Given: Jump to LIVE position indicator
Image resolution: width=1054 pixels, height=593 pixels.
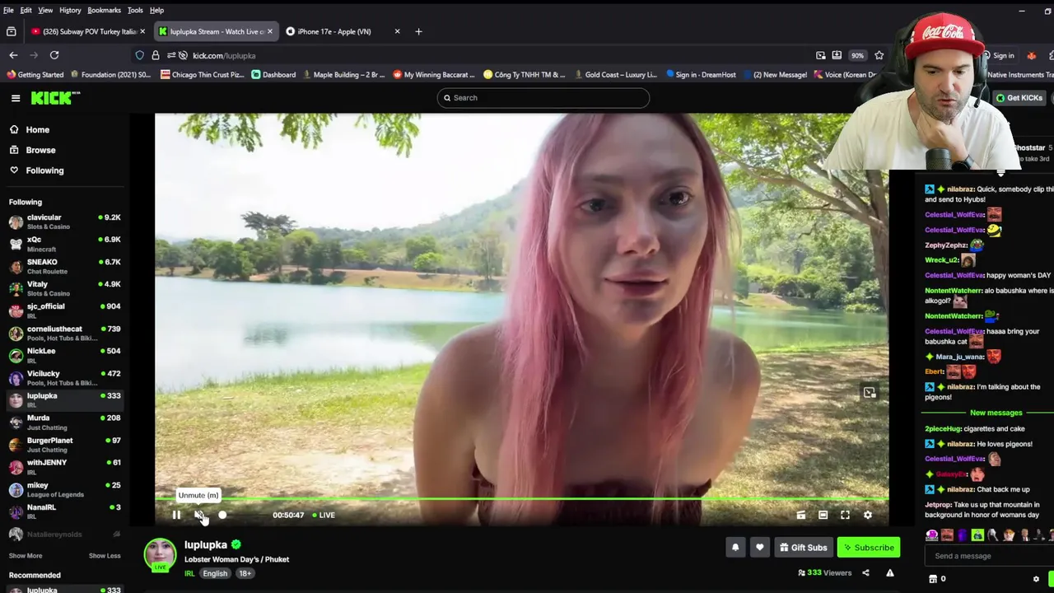Looking at the screenshot, I should (x=324, y=515).
